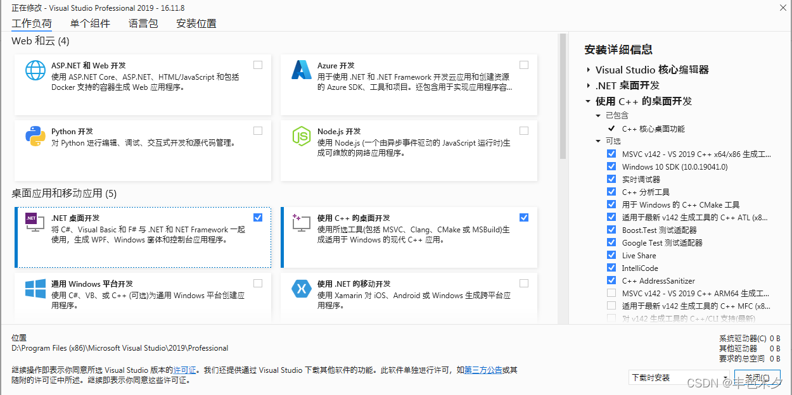
Task: Click the .NET desktop development icon
Action: click(35, 222)
